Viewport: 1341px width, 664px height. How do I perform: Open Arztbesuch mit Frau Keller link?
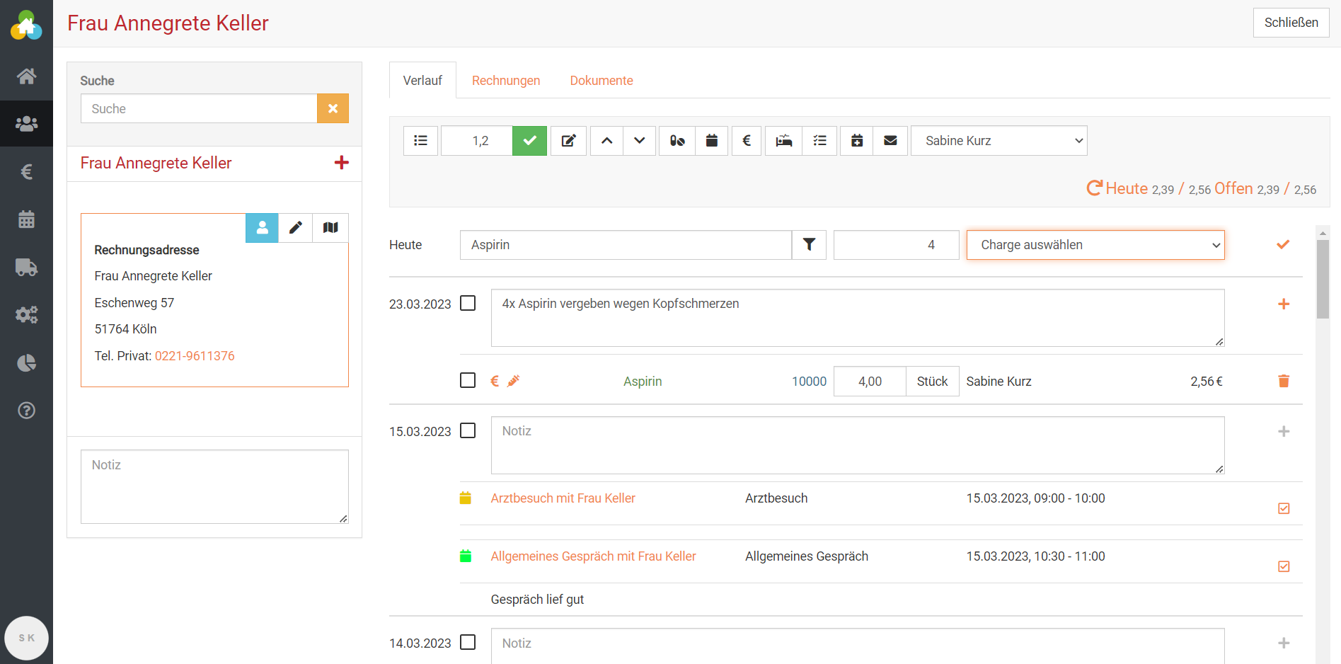[563, 498]
